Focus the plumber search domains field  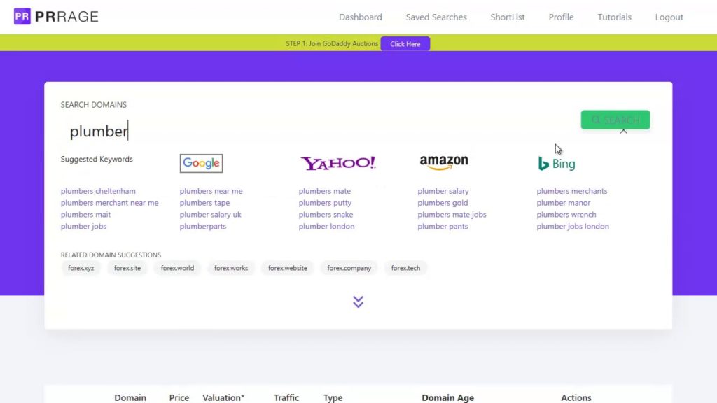pos(316,132)
